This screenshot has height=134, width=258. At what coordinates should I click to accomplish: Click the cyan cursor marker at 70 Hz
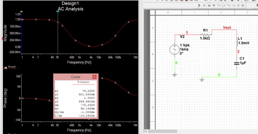58,12
